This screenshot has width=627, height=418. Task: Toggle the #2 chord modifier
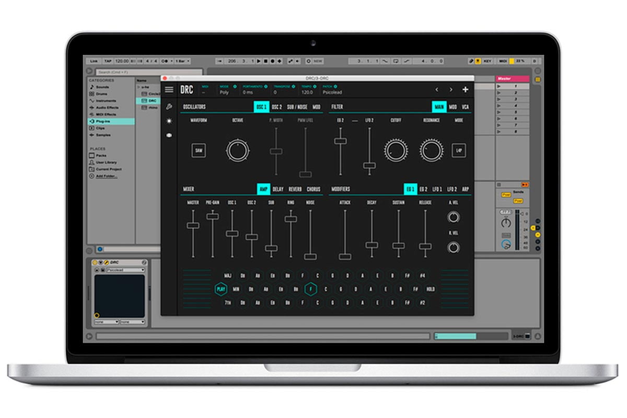pyautogui.click(x=422, y=303)
